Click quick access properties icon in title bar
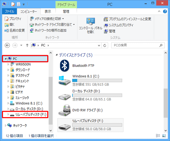 [x=13, y=4]
